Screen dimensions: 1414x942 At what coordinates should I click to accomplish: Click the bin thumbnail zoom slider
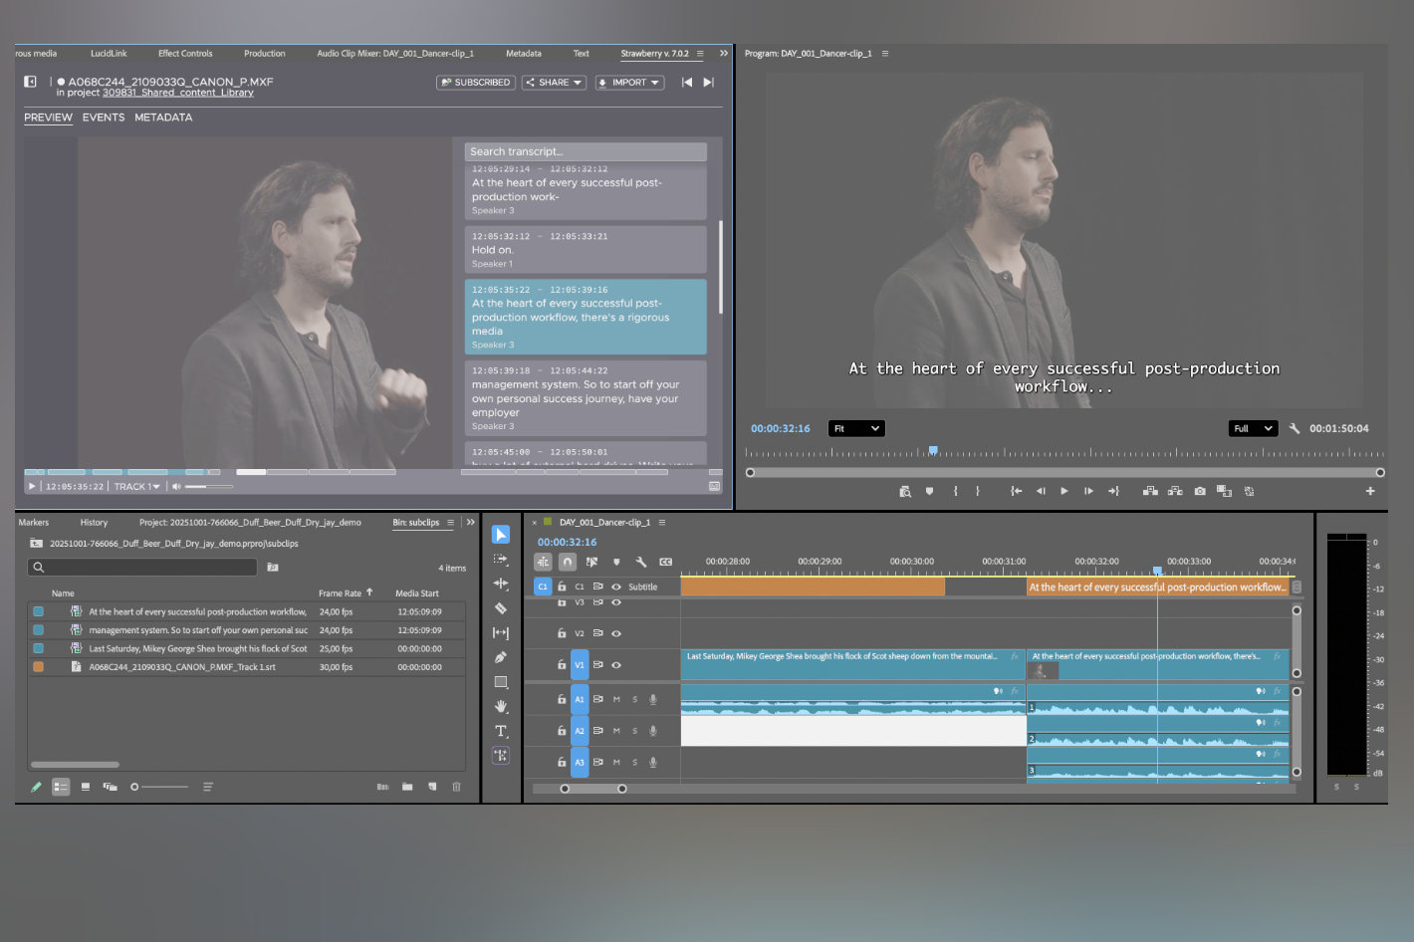coord(159,787)
